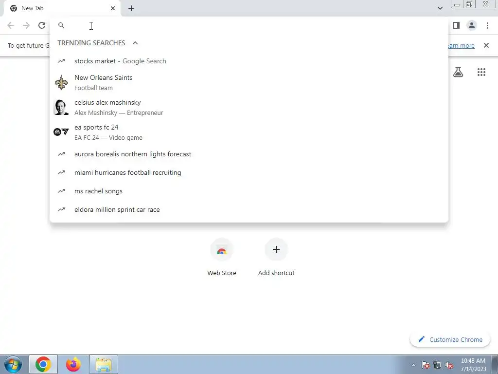Image resolution: width=498 pixels, height=374 pixels.
Task: Click the Chrome taskbar icon
Action: coord(43,364)
